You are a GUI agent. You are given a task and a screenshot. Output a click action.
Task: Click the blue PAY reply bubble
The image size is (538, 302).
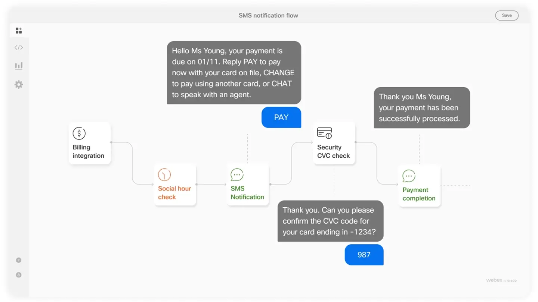pos(281,117)
